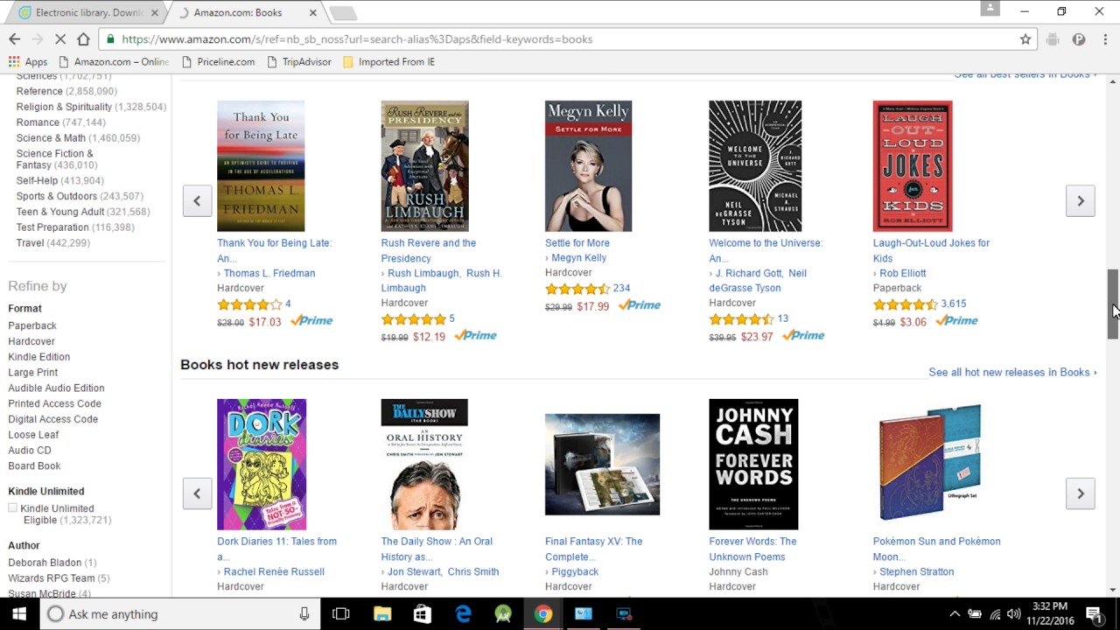Open the taskbar clock showing 3:32 PM
Screen dimensions: 1120x630
click(x=1049, y=613)
